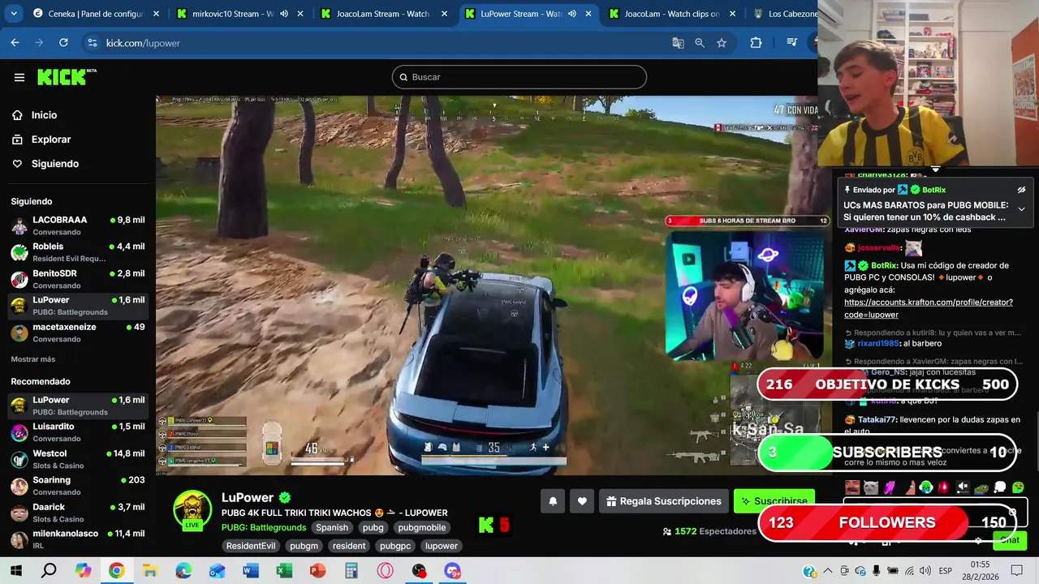Show hidden tray icons chevron
The height and width of the screenshot is (584, 1039).
[828, 571]
